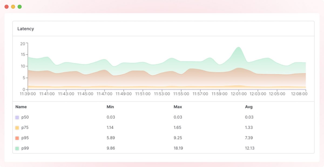Sort the table by Max column
Image resolution: width=324 pixels, height=167 pixels.
[x=178, y=107]
